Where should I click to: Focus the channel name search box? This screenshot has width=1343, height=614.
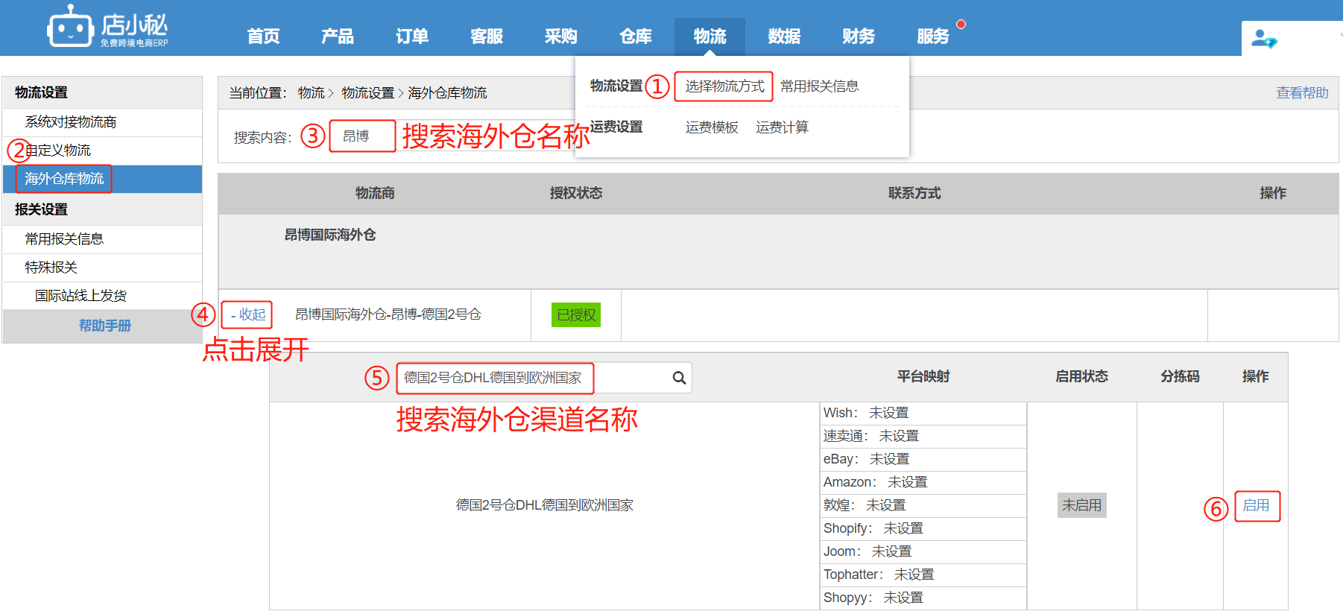tap(544, 378)
